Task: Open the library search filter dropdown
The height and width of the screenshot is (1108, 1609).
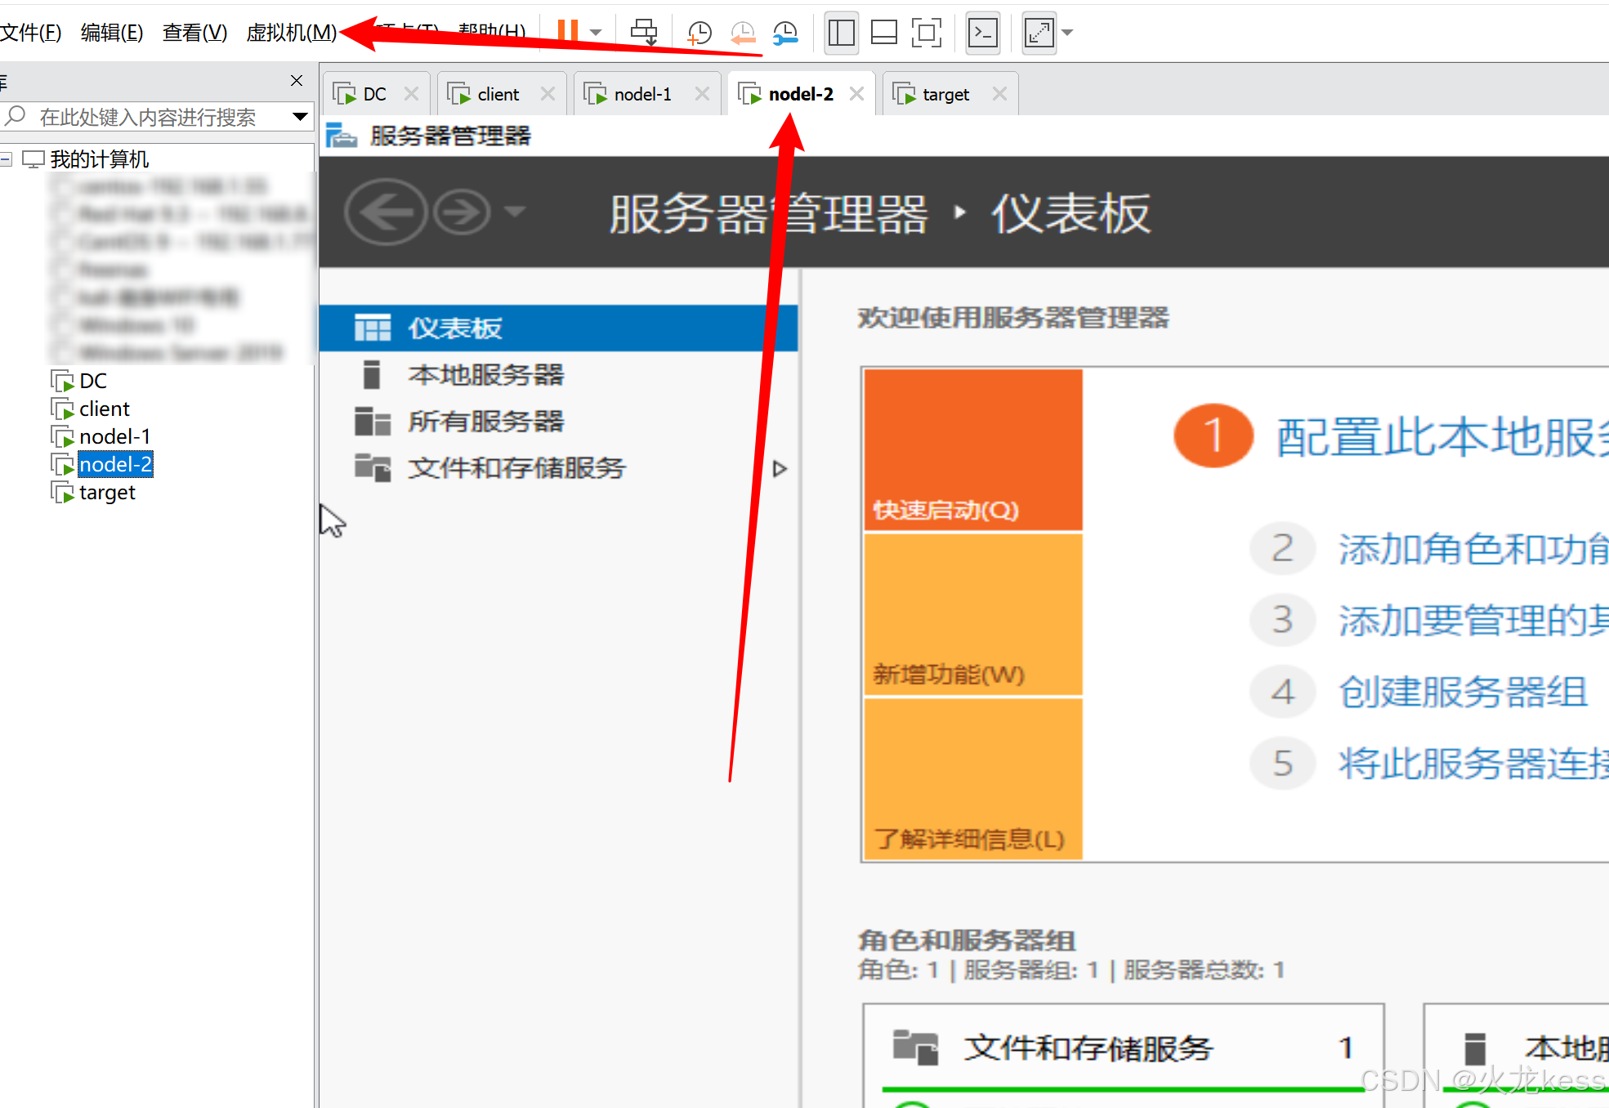Action: [300, 117]
